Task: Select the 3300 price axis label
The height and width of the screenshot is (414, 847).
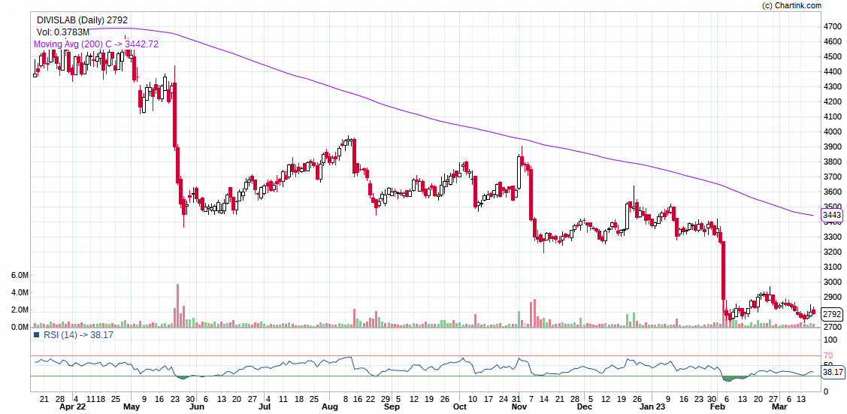Action: coord(832,237)
